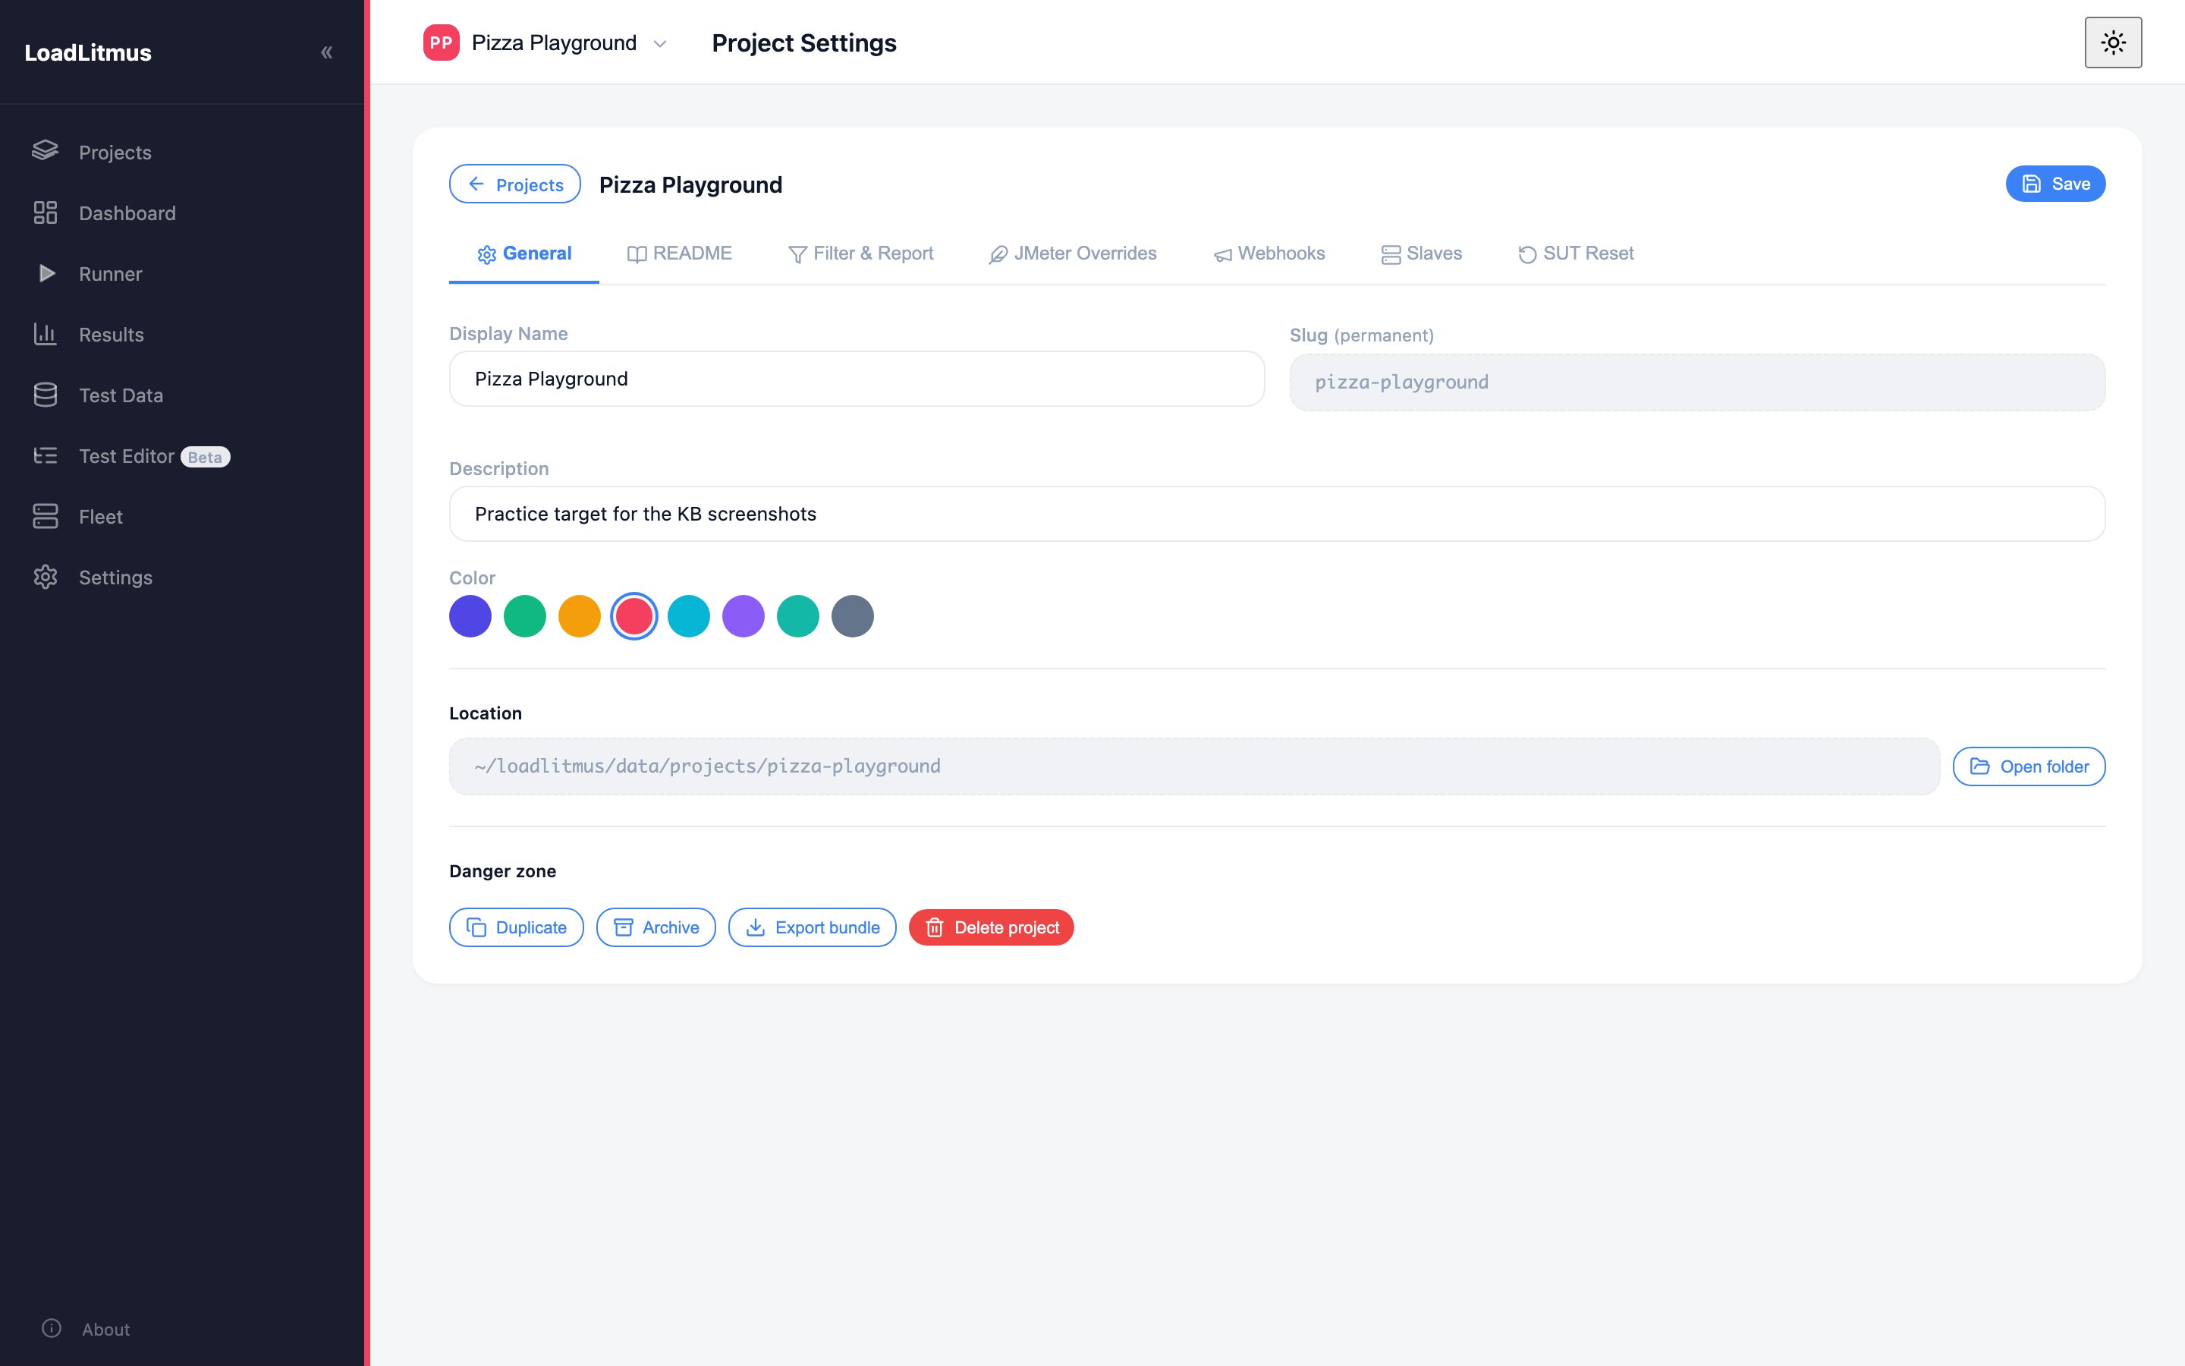Click the LoadLitmus logo text

[87, 52]
